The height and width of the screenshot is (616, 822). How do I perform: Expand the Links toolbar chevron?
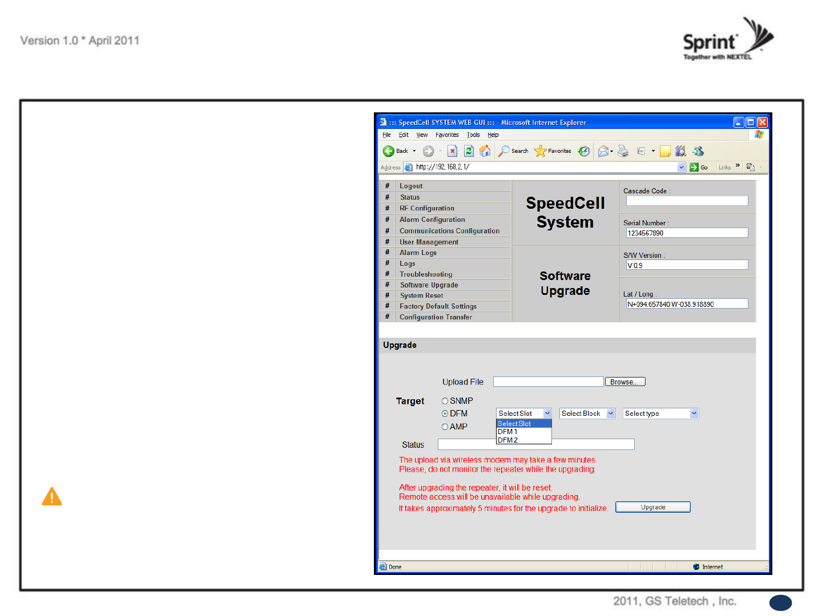tap(738, 166)
